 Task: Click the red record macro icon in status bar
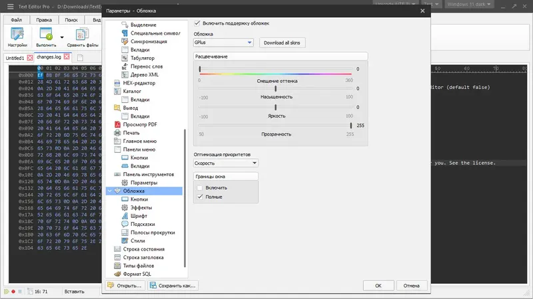13,291
